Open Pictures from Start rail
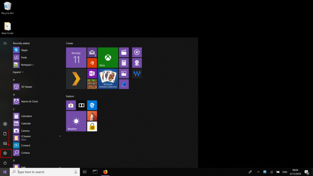Screen dimensions: 313x176 click(5, 144)
